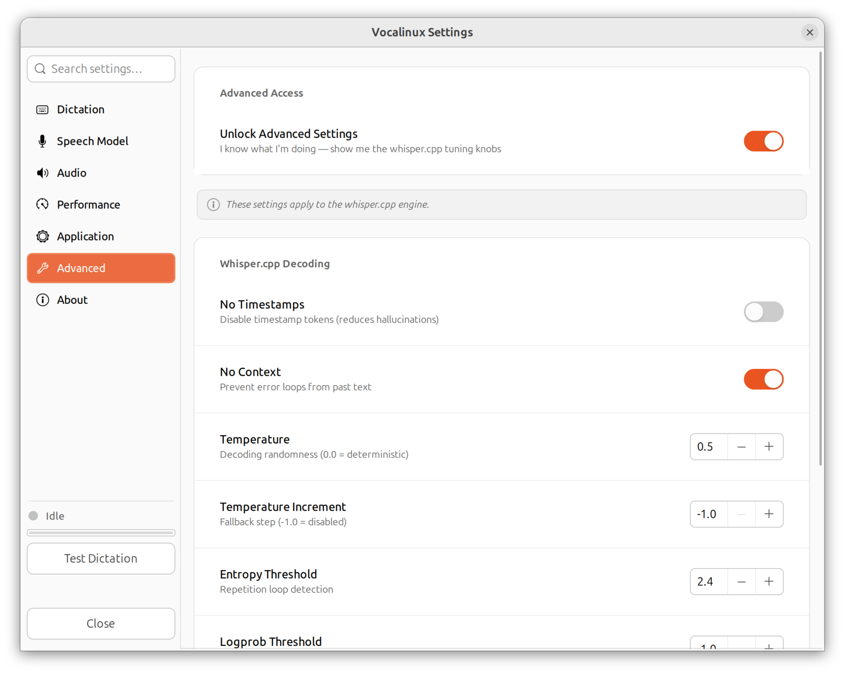Disable the No Context switch
The width and height of the screenshot is (845, 674).
tap(764, 379)
